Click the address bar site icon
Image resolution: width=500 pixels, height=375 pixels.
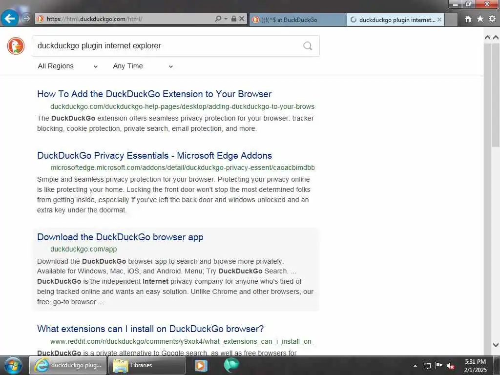click(40, 19)
